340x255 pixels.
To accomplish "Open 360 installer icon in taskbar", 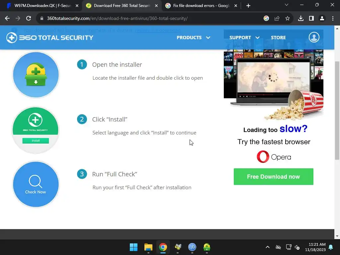I will 207,247.
